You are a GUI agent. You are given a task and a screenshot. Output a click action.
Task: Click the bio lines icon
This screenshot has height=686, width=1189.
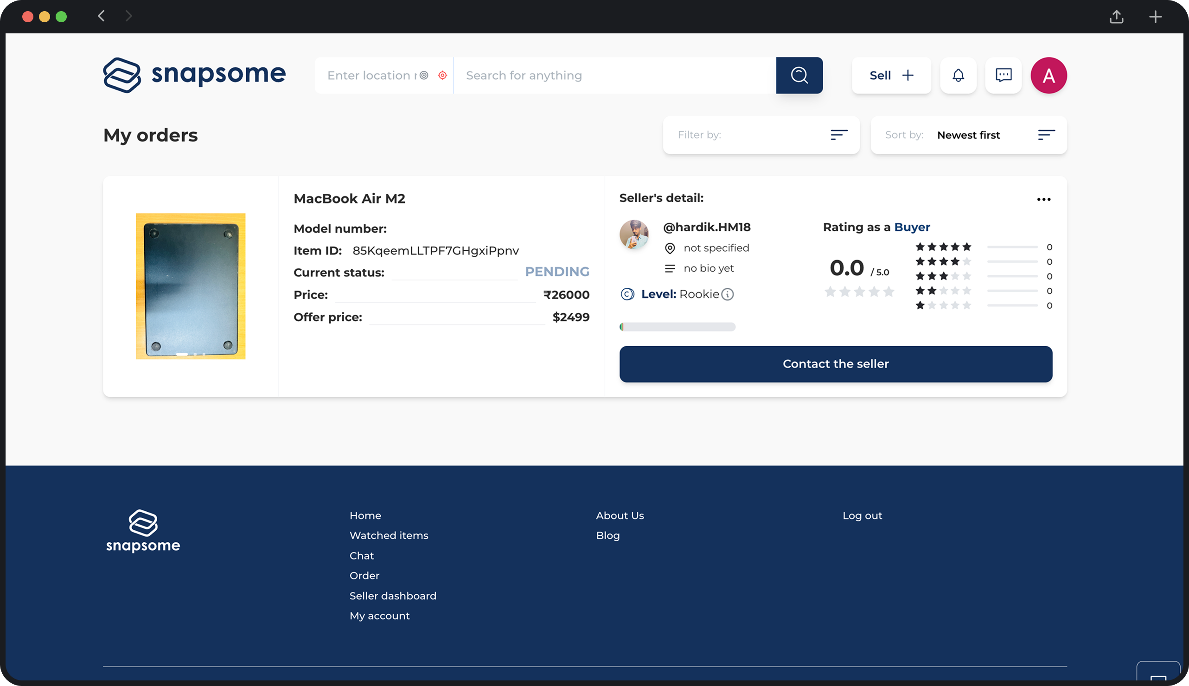pos(670,268)
